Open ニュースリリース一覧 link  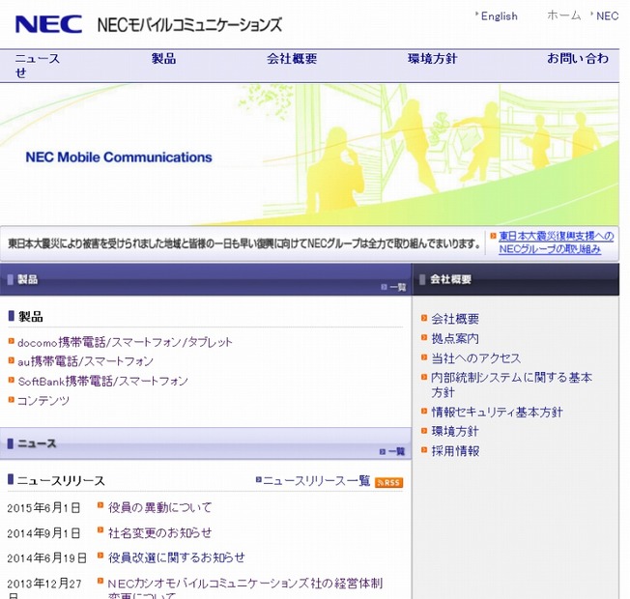tap(316, 481)
